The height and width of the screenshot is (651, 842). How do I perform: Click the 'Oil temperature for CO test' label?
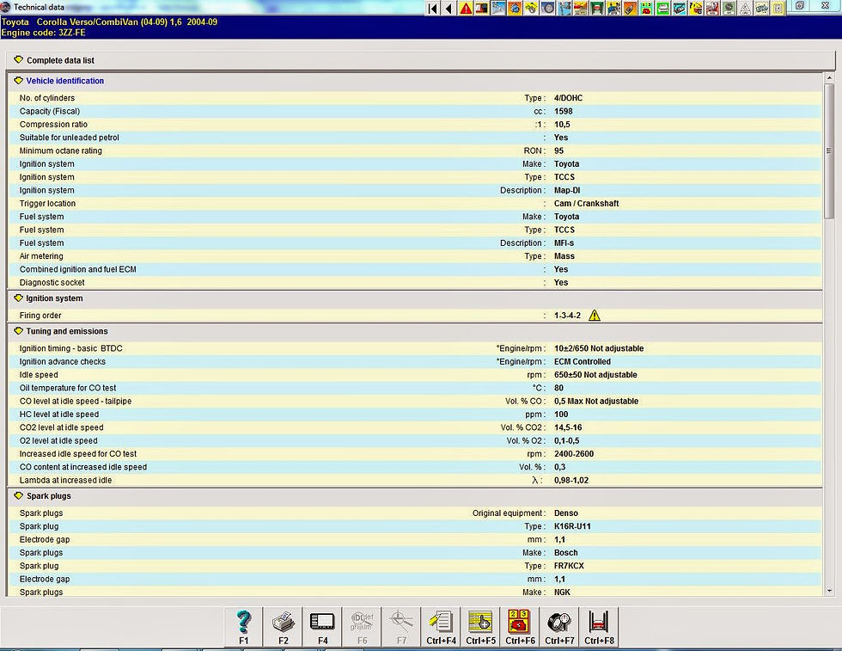[x=68, y=388]
